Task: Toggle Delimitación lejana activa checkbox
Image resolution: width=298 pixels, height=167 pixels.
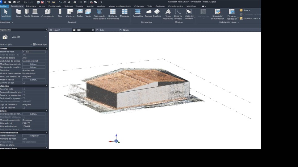Action: [24, 98]
